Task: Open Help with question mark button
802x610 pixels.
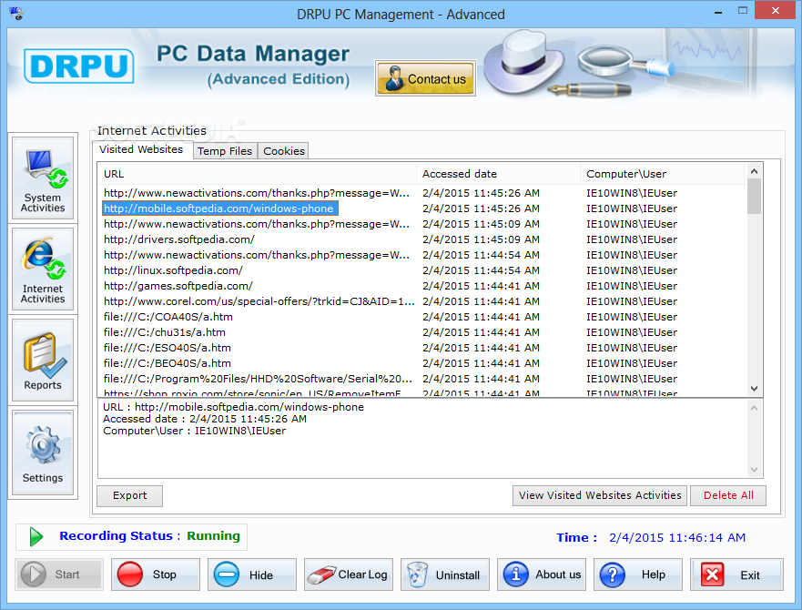Action: 638,574
